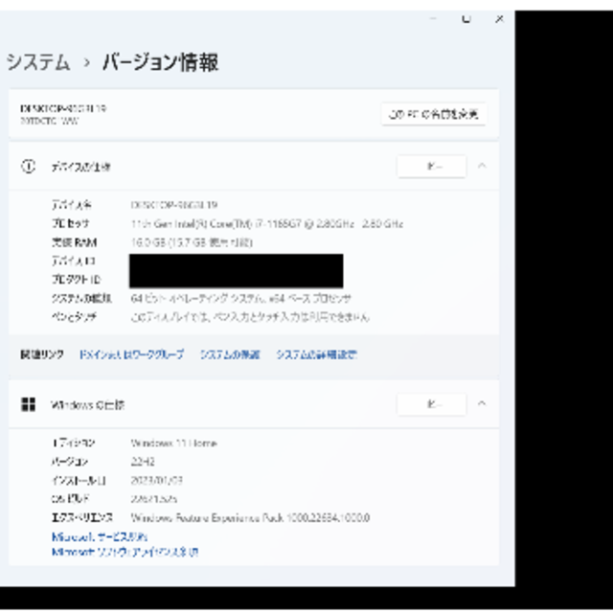Image resolution: width=613 pixels, height=613 pixels.
Task: Open システムの詳細設定 link
Action: (x=317, y=354)
